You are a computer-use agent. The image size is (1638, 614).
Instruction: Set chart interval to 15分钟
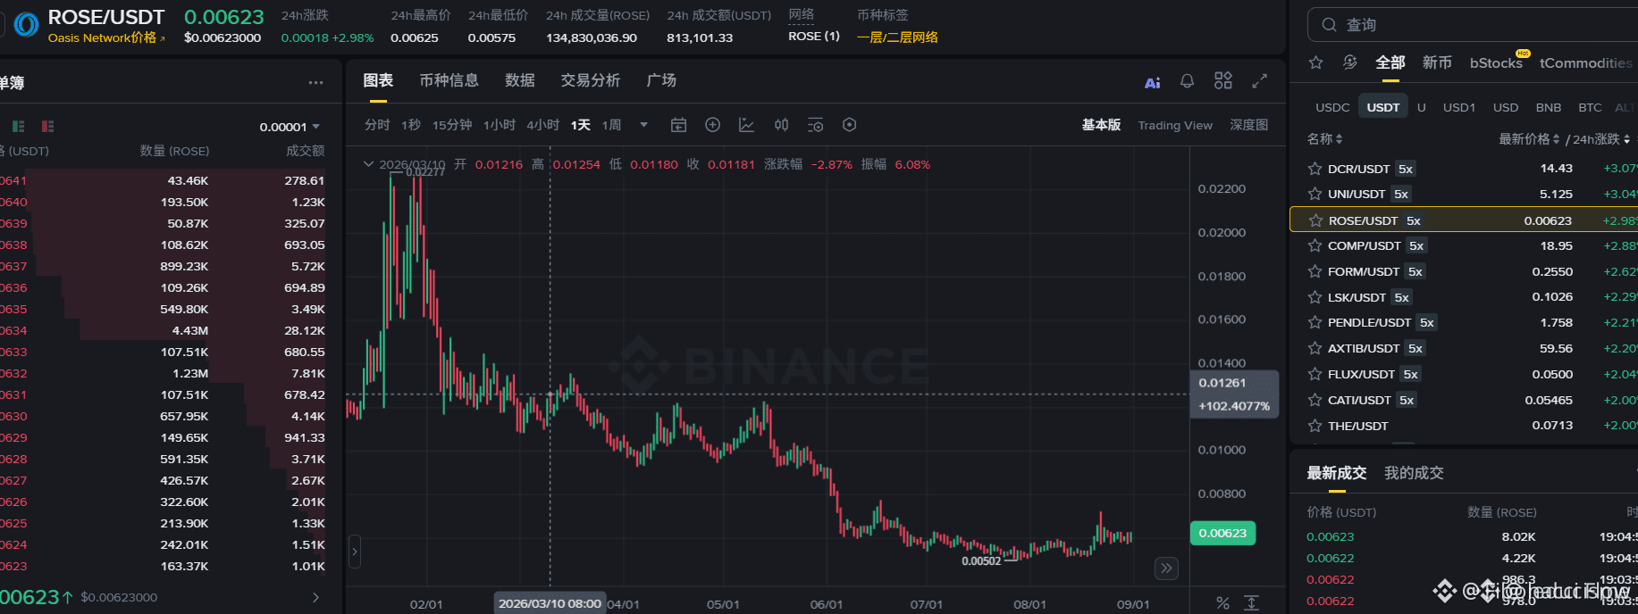[x=452, y=125]
